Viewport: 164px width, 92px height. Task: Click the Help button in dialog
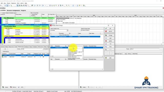click(109, 58)
